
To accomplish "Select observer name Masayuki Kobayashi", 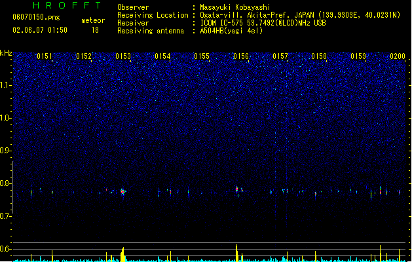I will (235, 7).
